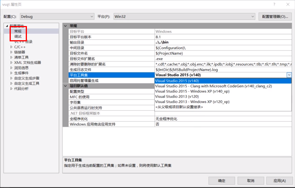Image resolution: width=295 pixels, height=188 pixels.
Task: Click the 配置管理器 button
Action: (275, 16)
